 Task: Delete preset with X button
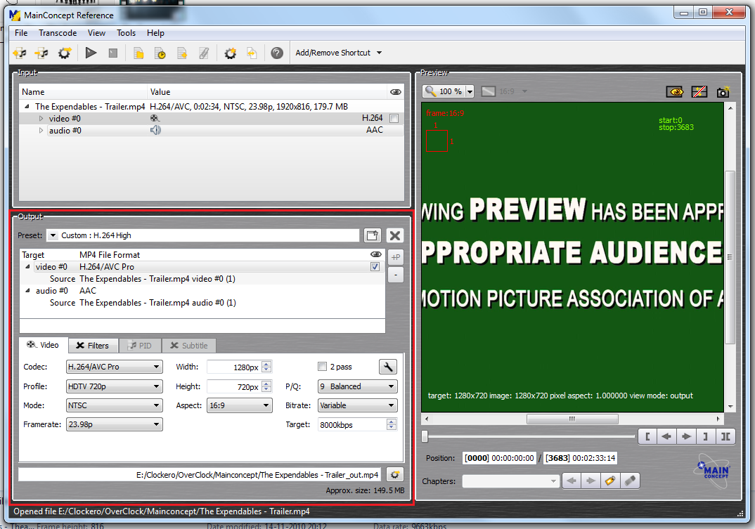pyautogui.click(x=395, y=235)
